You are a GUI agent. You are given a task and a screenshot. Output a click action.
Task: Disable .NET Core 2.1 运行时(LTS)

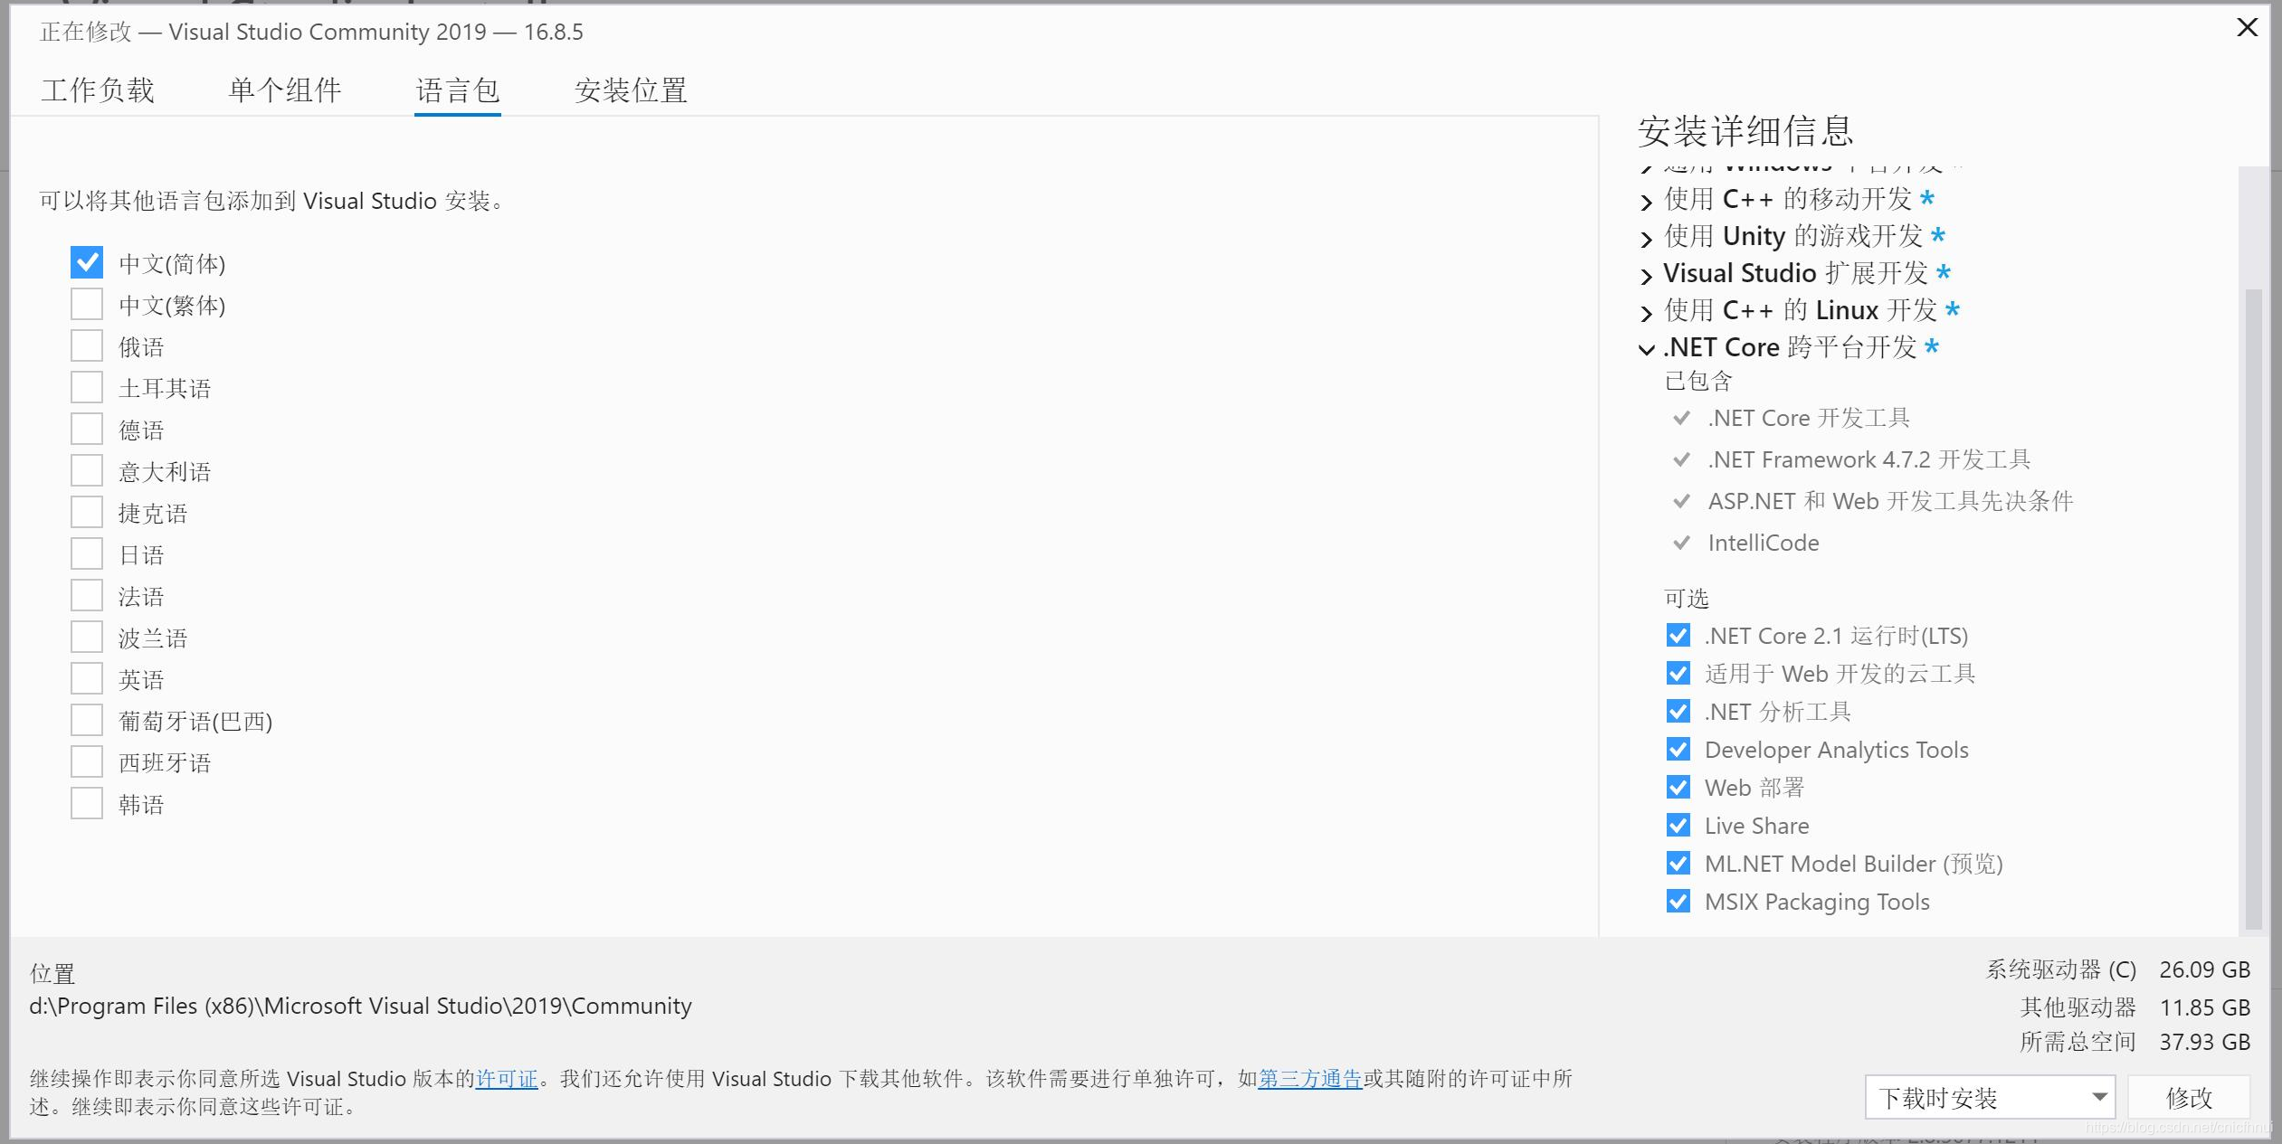pyautogui.click(x=1678, y=635)
